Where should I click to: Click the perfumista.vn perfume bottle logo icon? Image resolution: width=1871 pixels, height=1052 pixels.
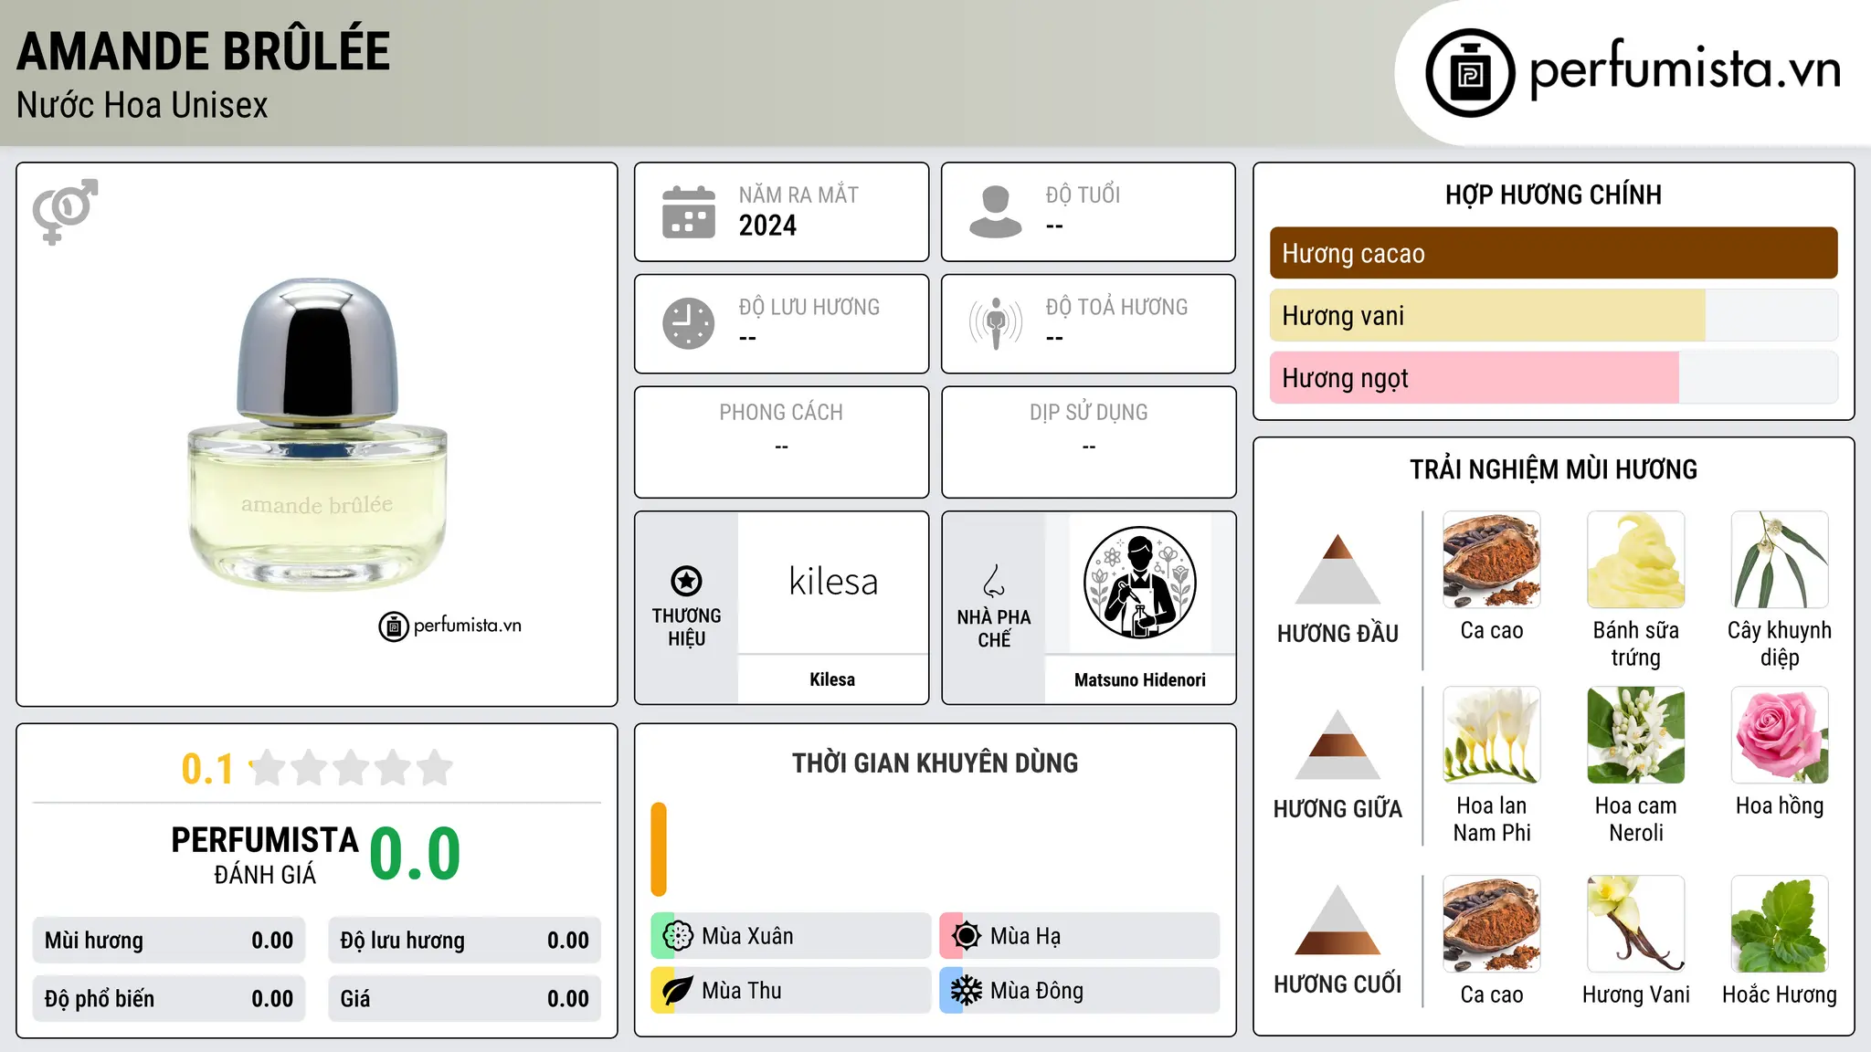1470,73
